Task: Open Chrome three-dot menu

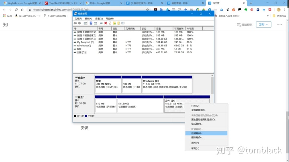Action: (285, 10)
